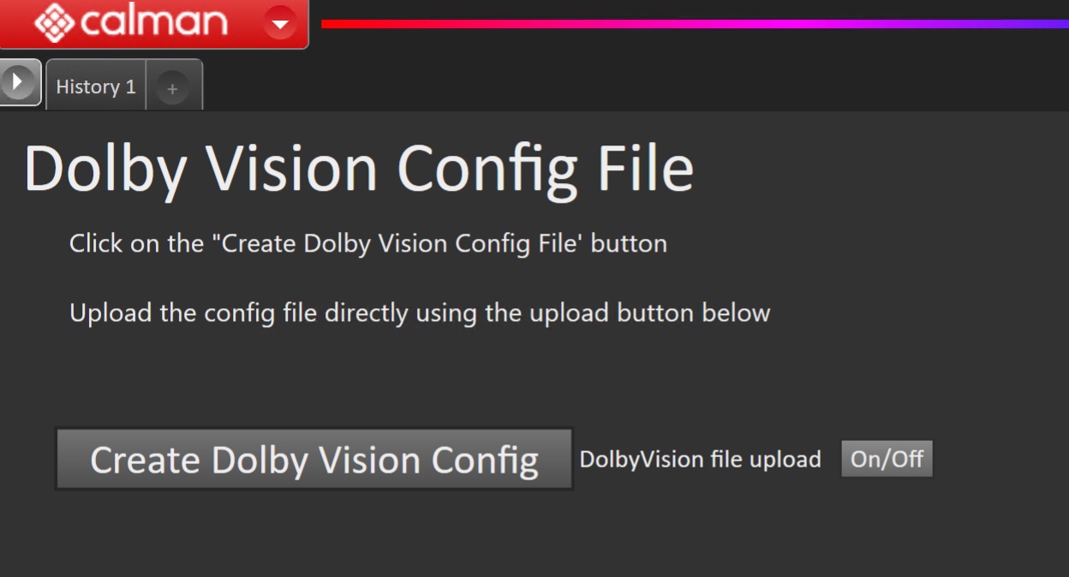Click the empty tab strip beside the plus tab
This screenshot has width=1069, height=577.
coord(634,86)
